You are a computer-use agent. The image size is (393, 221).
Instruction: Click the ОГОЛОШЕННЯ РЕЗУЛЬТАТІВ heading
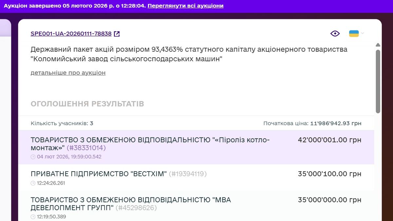(x=87, y=103)
